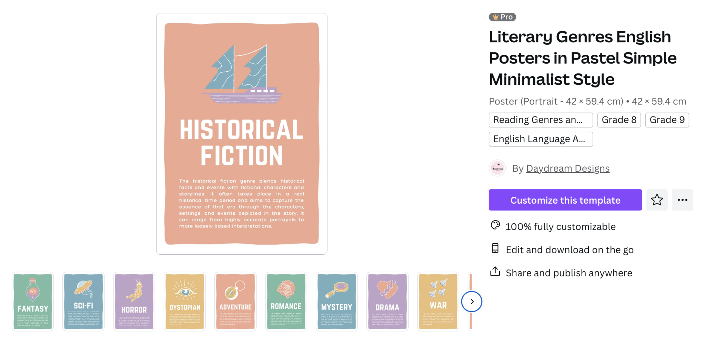
Task: Open the Sci-Fi poster thumbnail
Action: (x=83, y=301)
